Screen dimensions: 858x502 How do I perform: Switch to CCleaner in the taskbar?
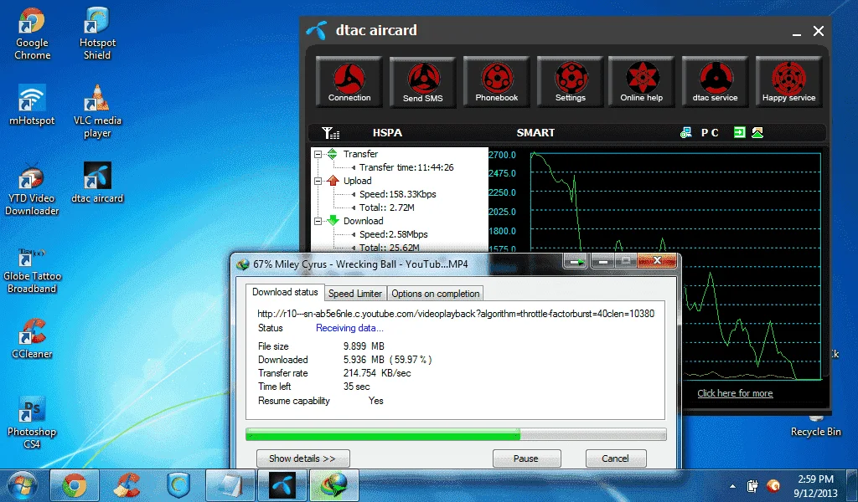pos(127,485)
